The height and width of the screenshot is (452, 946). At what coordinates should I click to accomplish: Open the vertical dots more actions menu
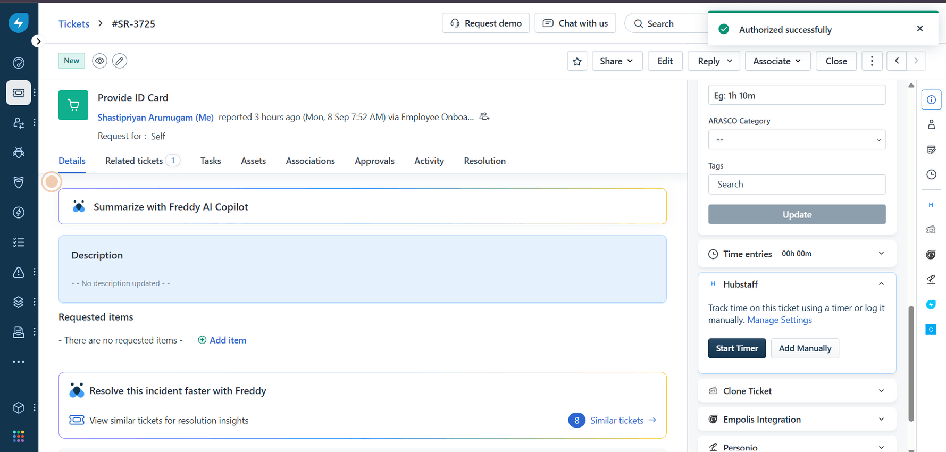coord(872,61)
